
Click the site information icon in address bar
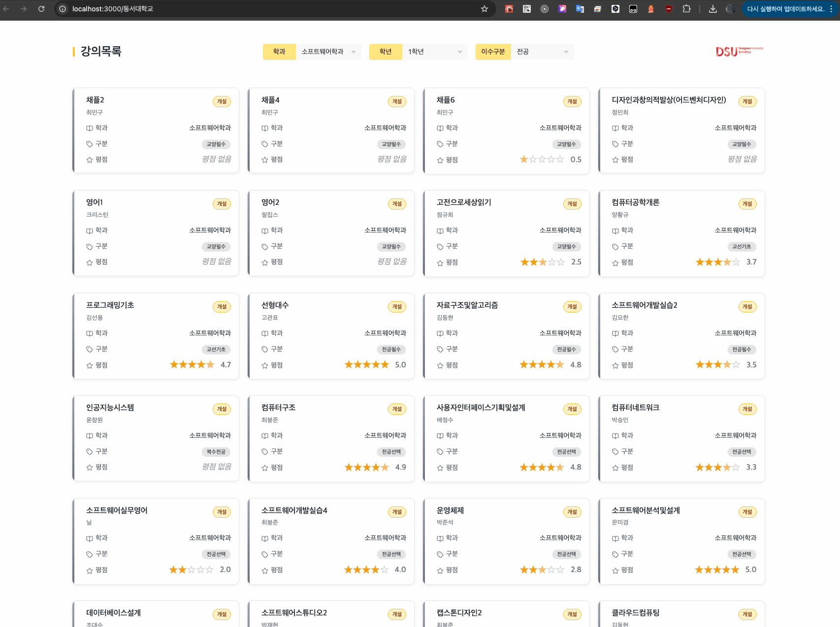63,9
